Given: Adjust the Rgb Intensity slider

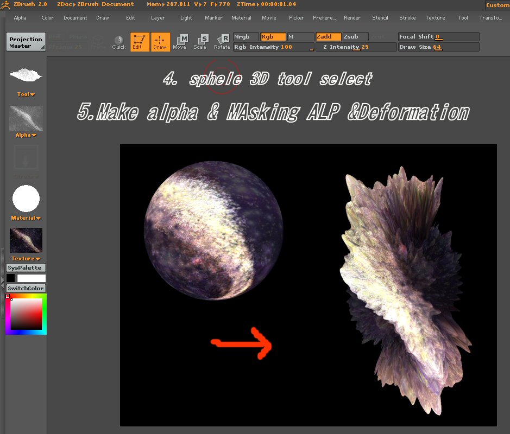Looking at the screenshot, I should pyautogui.click(x=274, y=47).
